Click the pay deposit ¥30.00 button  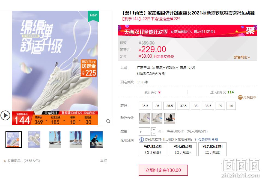click(x=163, y=170)
